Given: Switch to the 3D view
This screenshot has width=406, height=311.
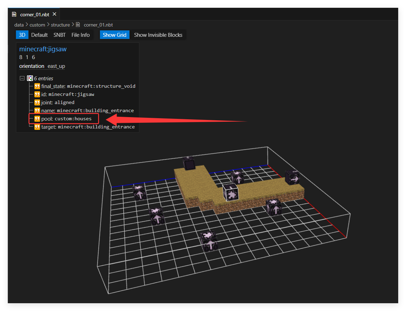Looking at the screenshot, I should point(22,35).
